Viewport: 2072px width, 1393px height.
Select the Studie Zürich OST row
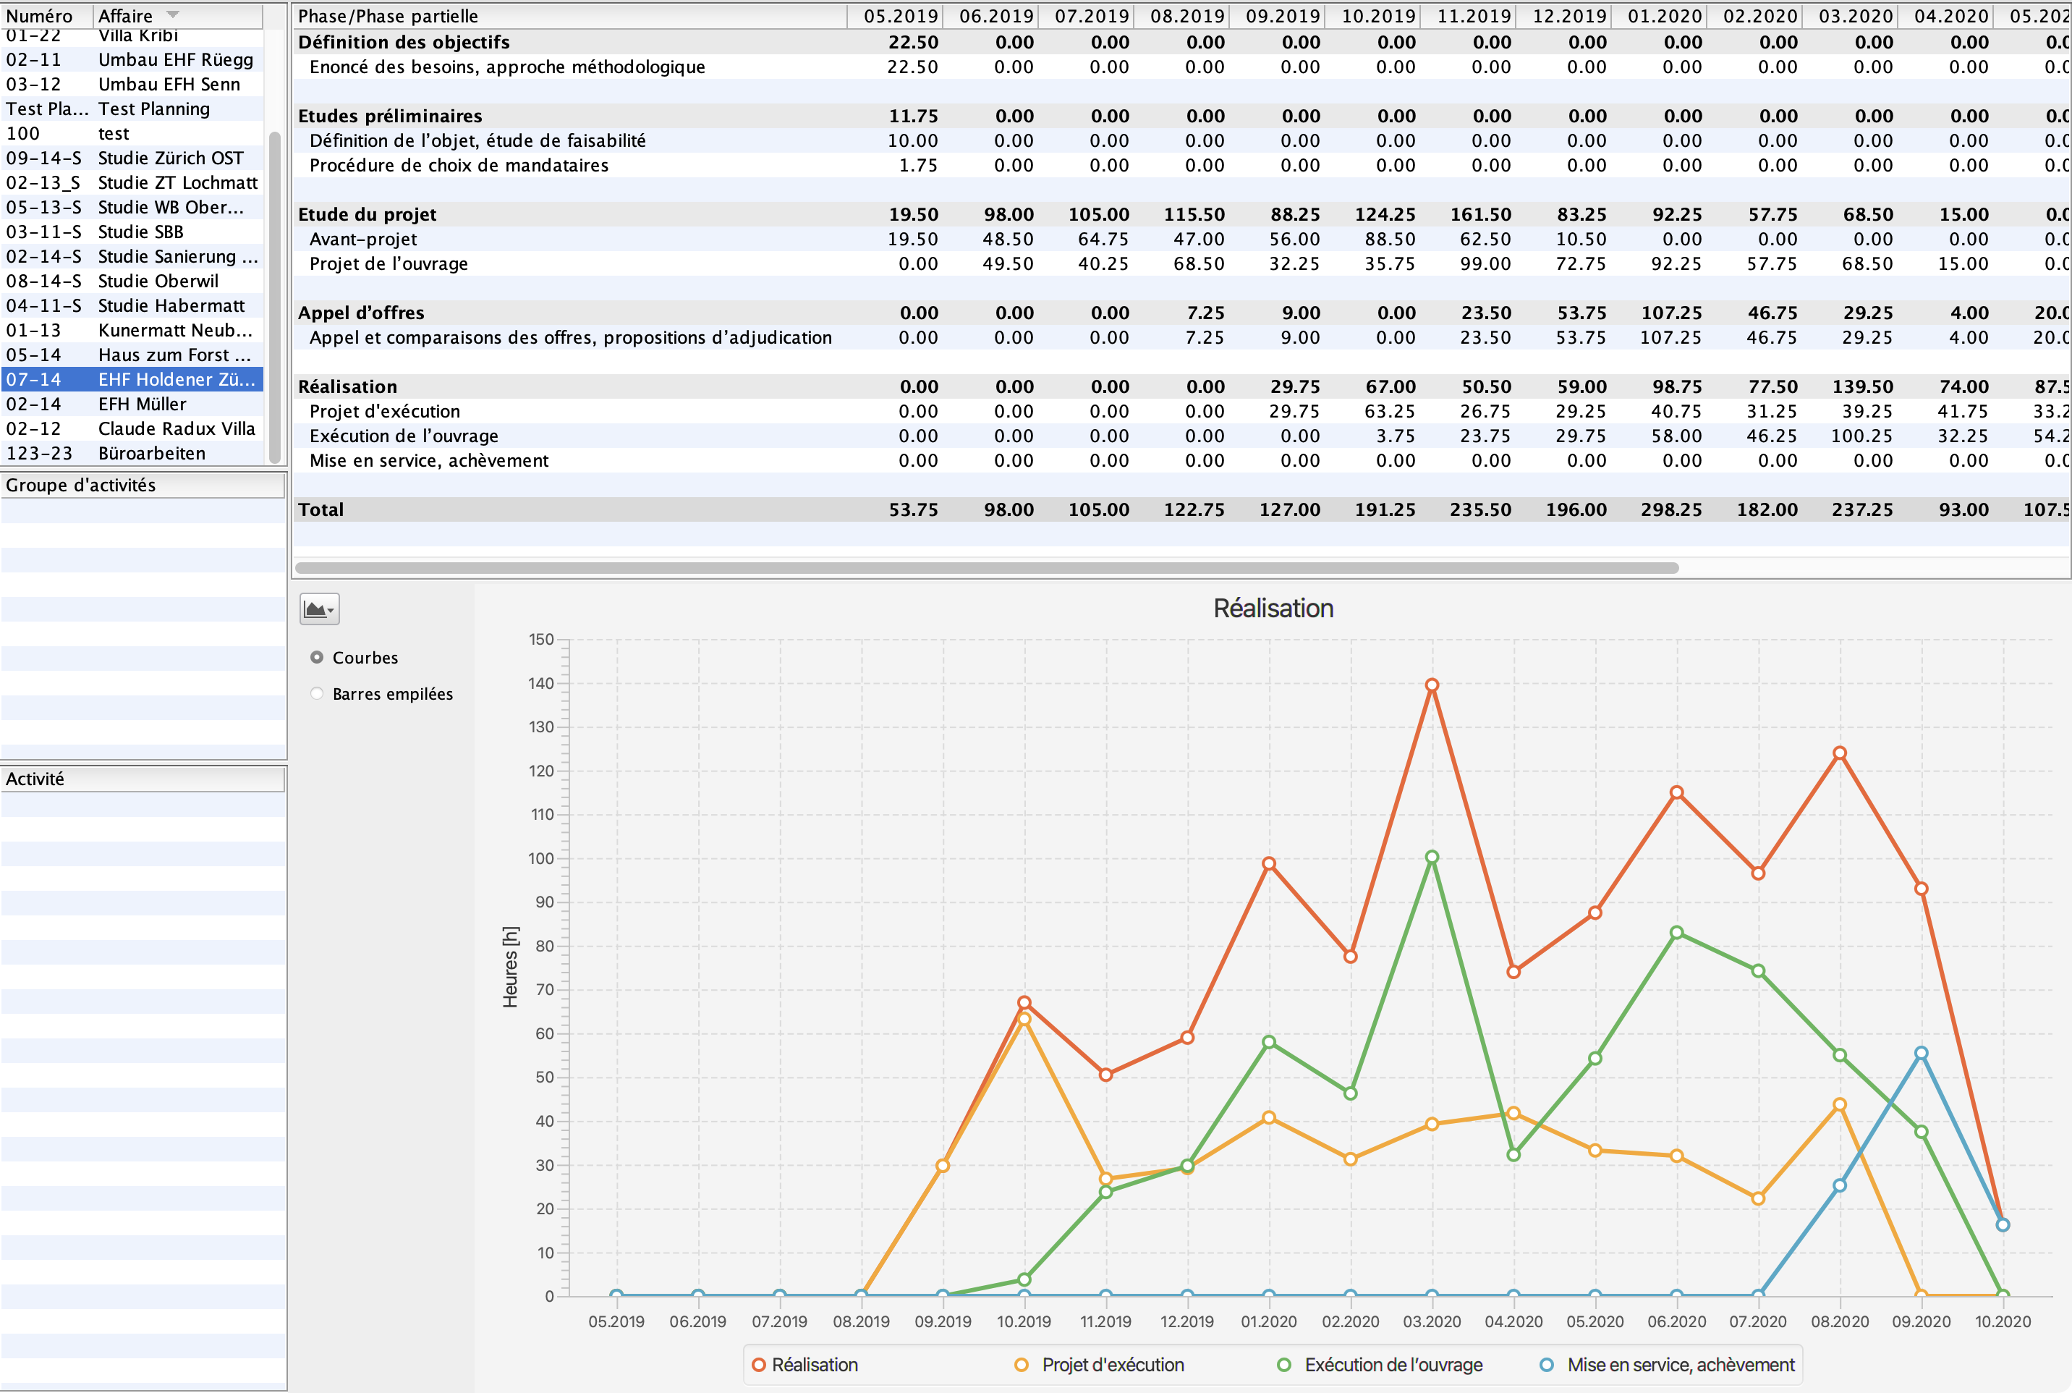[132, 158]
